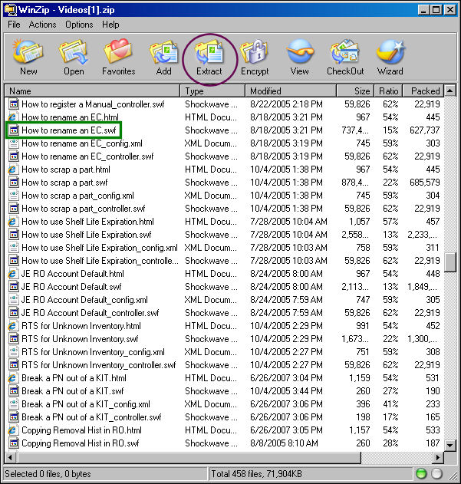Click the grey status light icon
This screenshot has height=484, width=461.
(436, 473)
